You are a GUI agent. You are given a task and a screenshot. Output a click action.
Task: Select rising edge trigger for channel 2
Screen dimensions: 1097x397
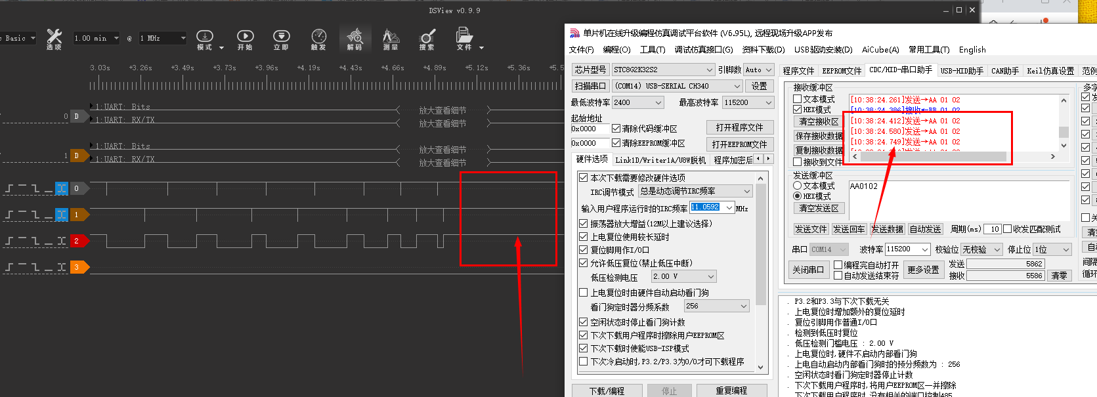pos(10,241)
